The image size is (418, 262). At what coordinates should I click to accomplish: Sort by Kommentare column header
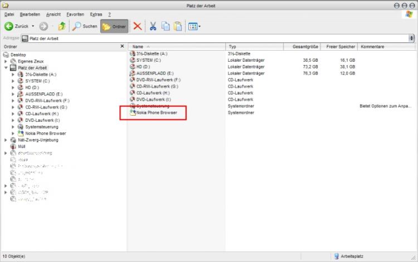coord(386,47)
